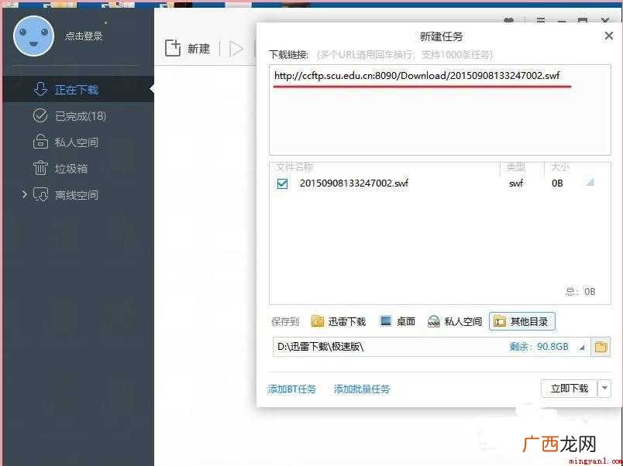Click the heart icon in title bar
Screen dimensions: 623x466
[x=508, y=20]
